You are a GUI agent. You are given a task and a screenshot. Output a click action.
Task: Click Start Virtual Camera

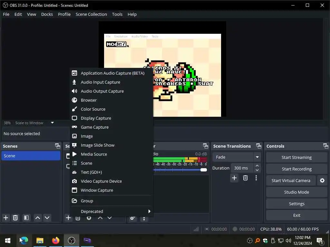291,180
